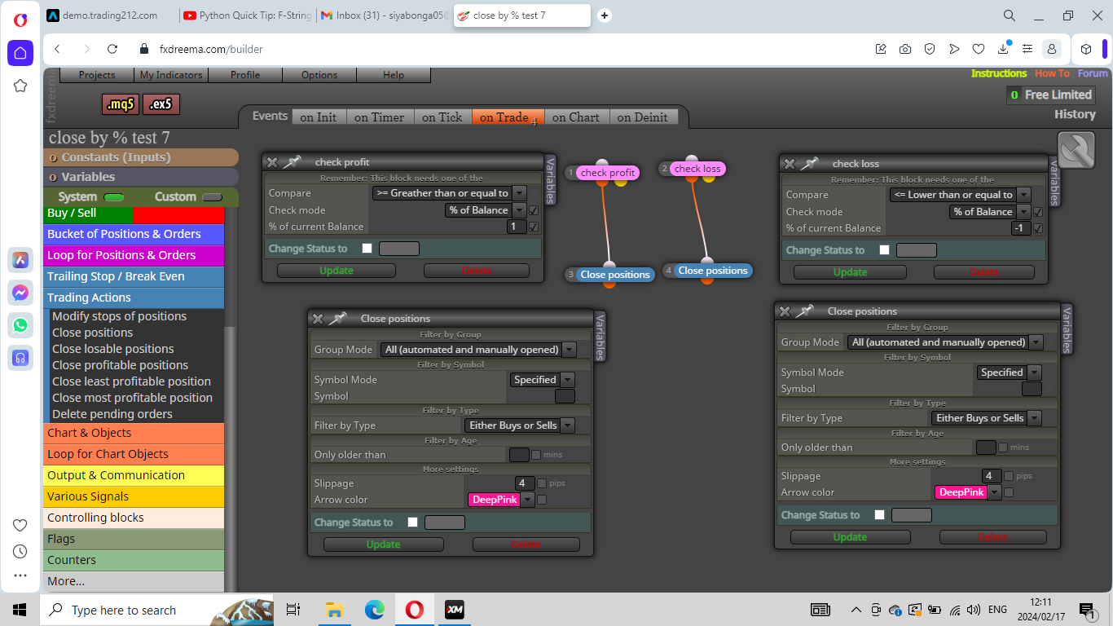Viewport: 1113px width, 626px height.
Task: Click the pin icon on check loss panel
Action: click(x=808, y=164)
